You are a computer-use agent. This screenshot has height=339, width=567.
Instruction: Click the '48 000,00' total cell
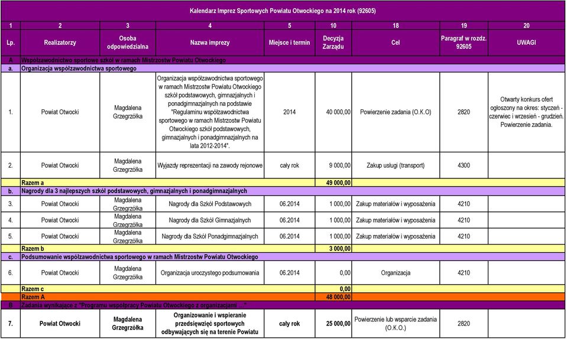(333, 297)
